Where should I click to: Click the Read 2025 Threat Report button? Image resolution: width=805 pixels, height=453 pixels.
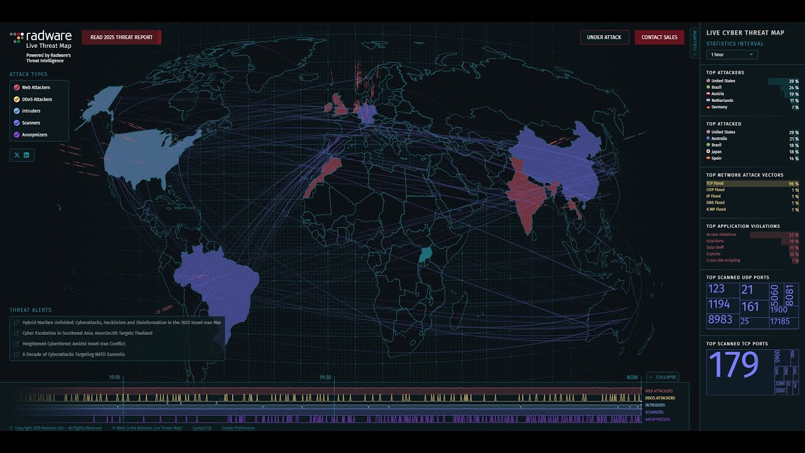point(121,37)
